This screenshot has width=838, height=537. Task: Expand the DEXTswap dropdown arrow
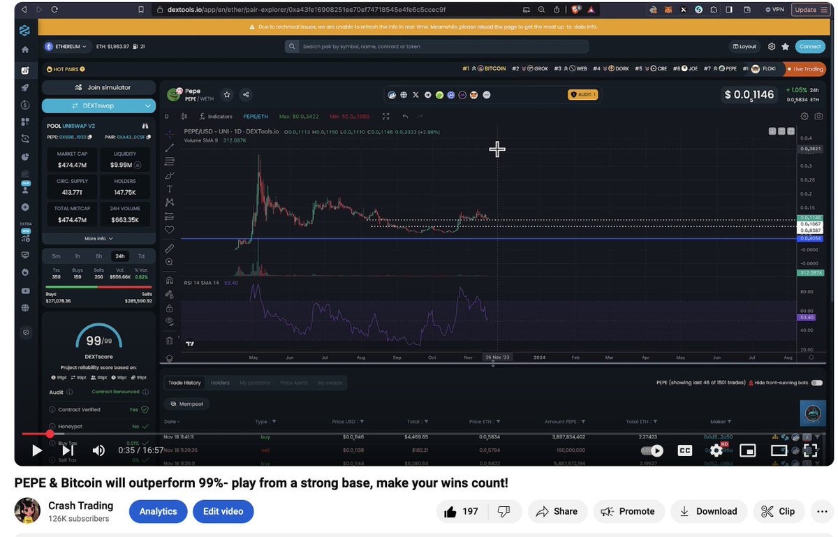coord(147,105)
